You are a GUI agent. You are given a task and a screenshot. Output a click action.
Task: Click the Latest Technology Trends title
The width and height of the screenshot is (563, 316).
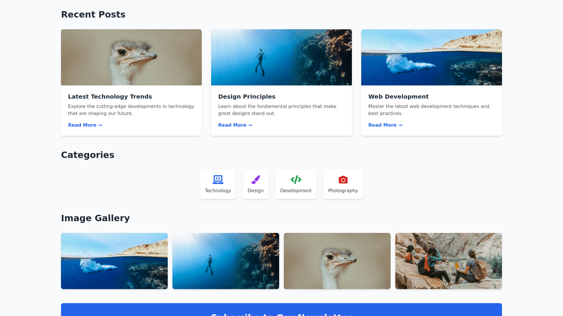point(110,97)
